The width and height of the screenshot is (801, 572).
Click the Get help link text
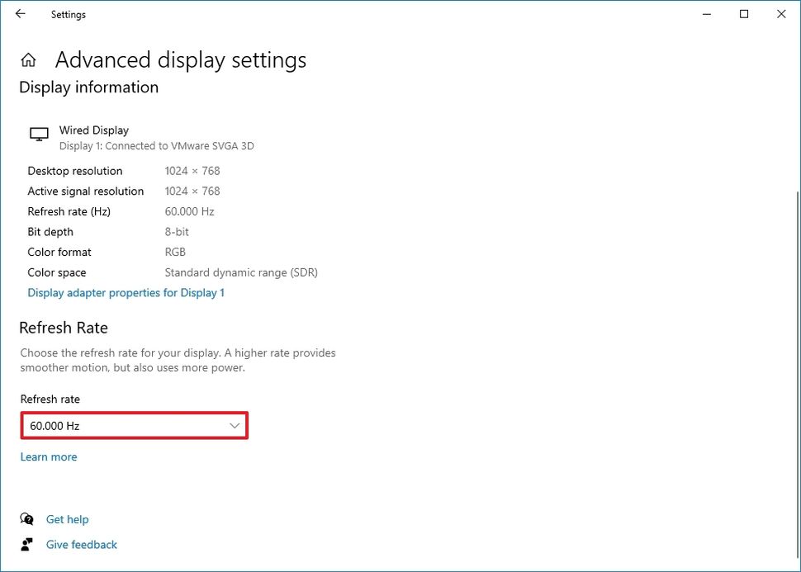click(x=67, y=519)
